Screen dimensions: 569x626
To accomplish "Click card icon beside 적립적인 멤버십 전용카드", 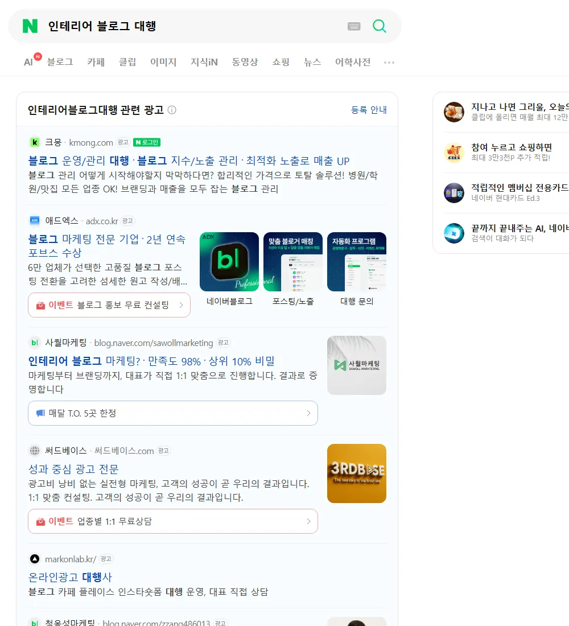I will 454,193.
